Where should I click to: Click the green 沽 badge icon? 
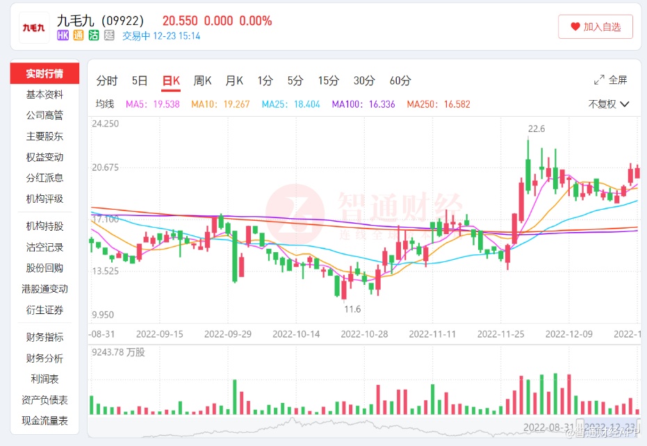[93, 35]
